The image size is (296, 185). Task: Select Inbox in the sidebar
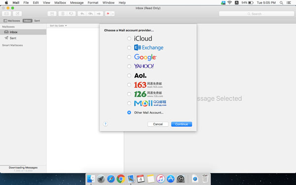click(x=23, y=32)
